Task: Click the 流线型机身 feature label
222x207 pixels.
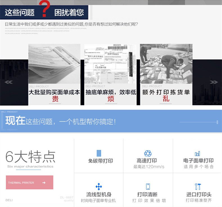Action: tap(99, 195)
